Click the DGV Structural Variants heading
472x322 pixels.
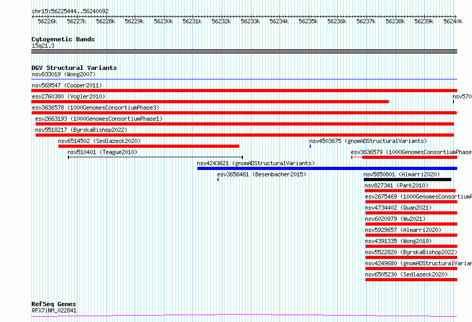tap(74, 68)
